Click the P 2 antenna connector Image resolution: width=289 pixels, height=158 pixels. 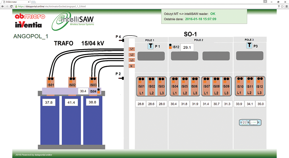[122, 78]
